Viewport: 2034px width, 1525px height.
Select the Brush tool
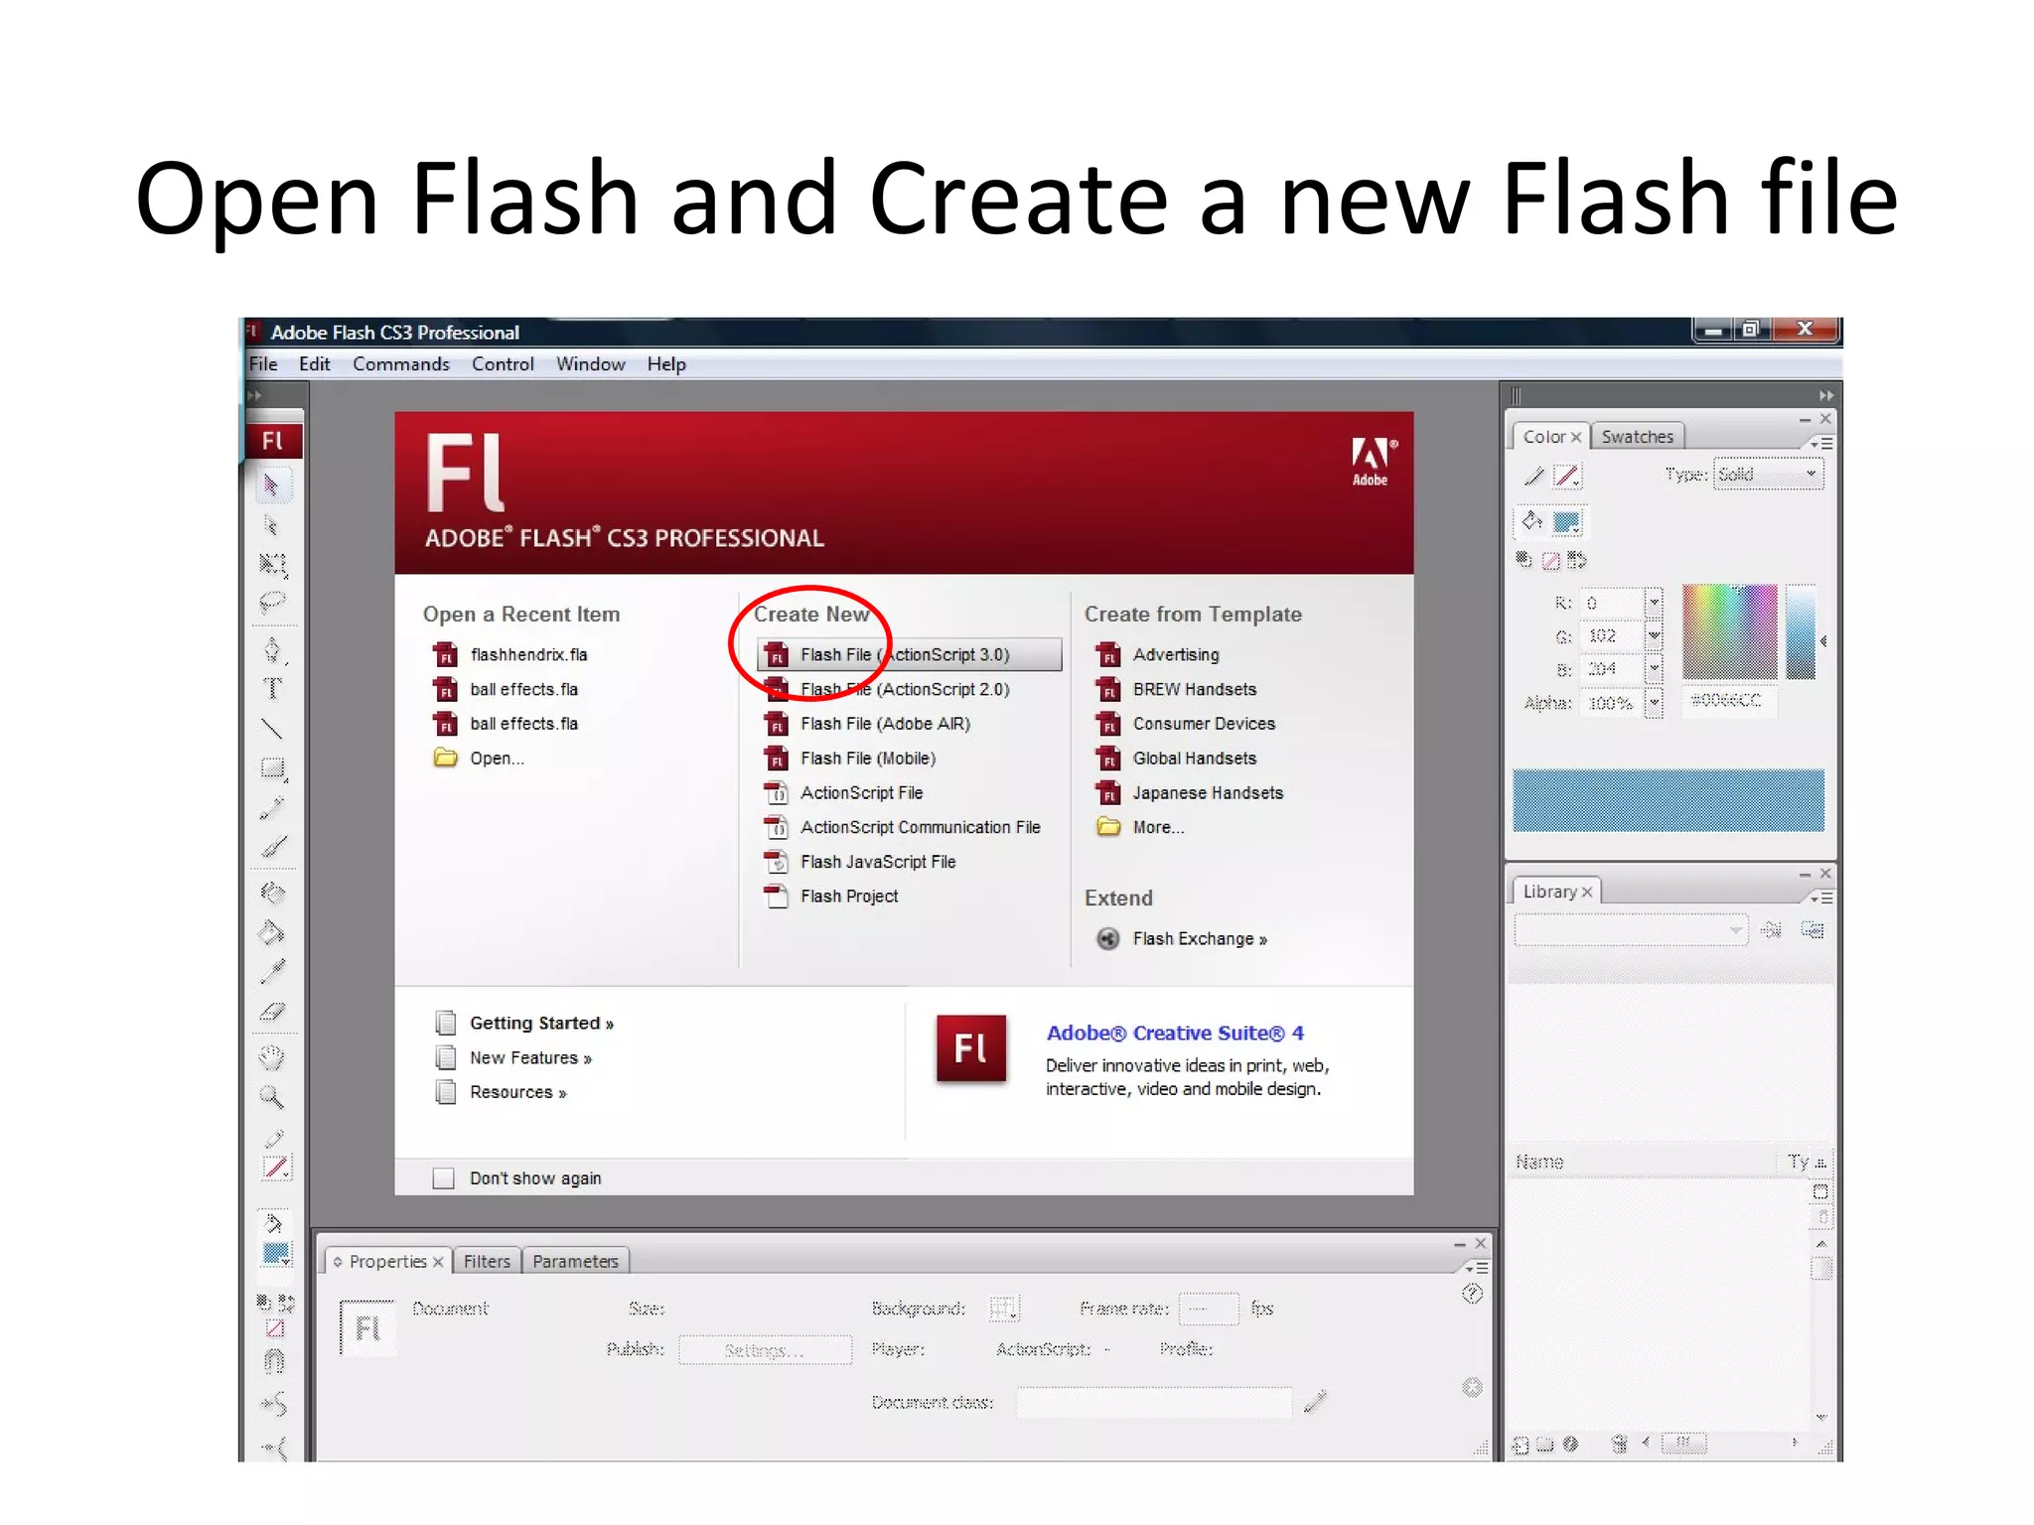[273, 847]
